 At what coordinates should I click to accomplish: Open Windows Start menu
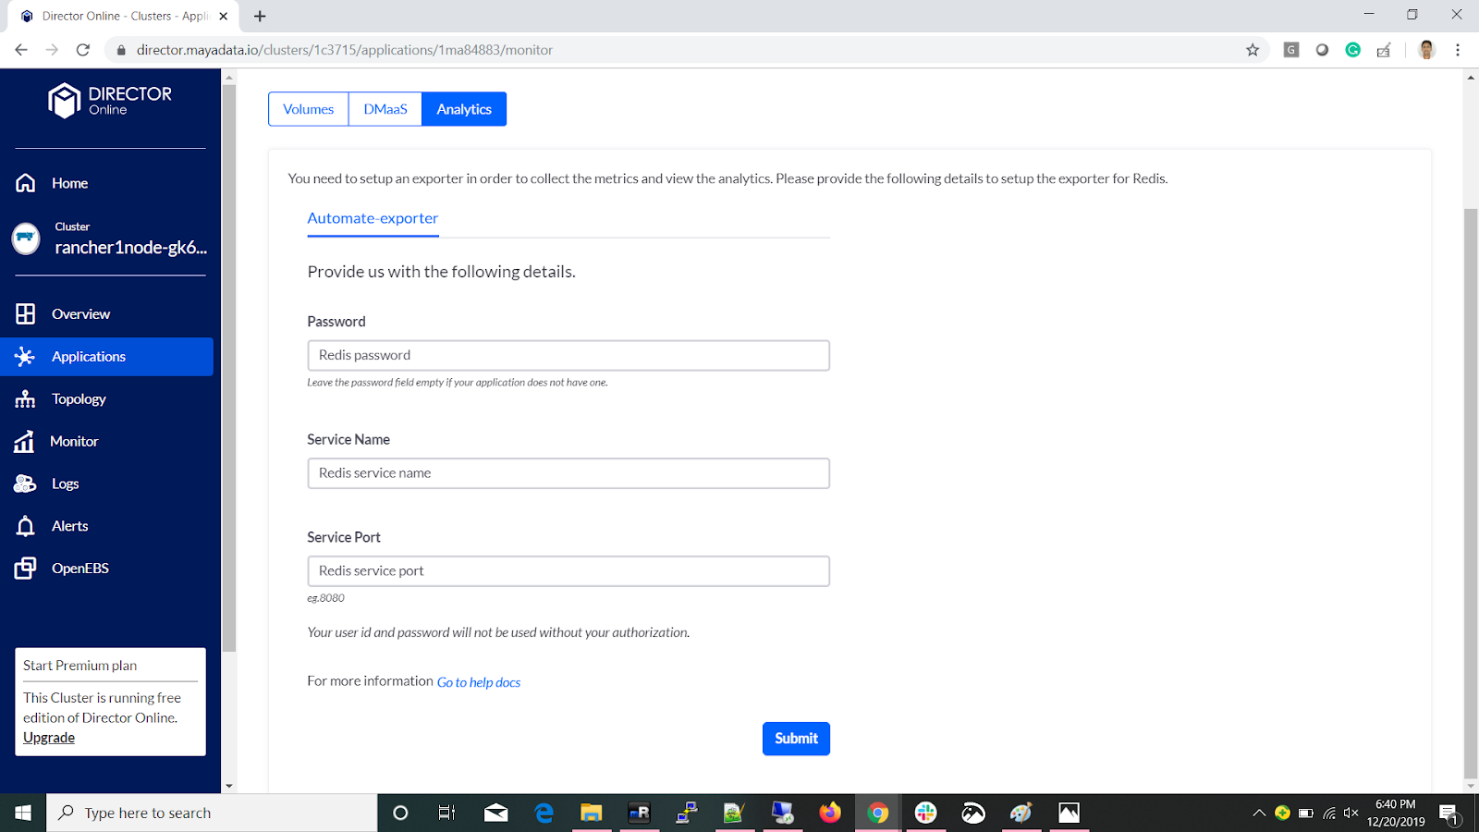[23, 813]
